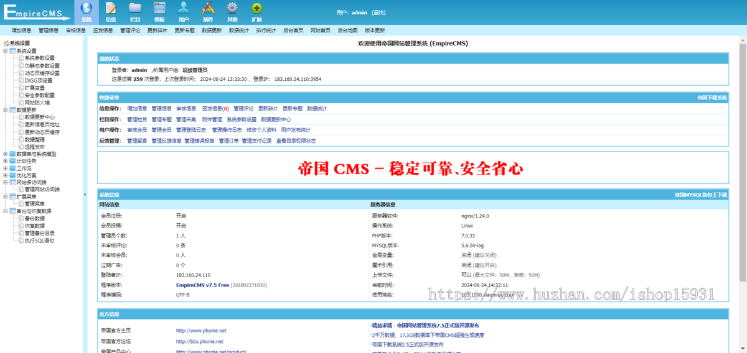This screenshot has width=747, height=353.
Task: Select 管理评论 in the top submenu bar
Action: coord(130,30)
